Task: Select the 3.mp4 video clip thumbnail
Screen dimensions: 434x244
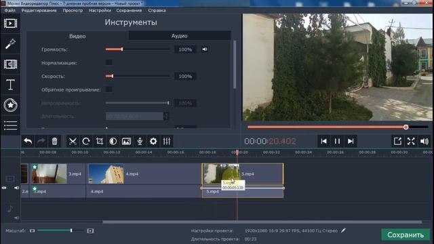Action: coord(50,174)
